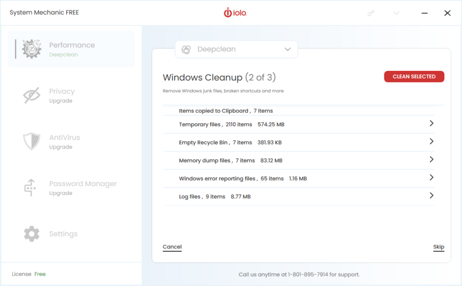Expand the Empty Recycle Bin entry
This screenshot has height=286, width=462.
click(431, 141)
